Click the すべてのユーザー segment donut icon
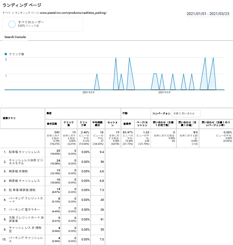The image size is (233, 245). pos(12,24)
